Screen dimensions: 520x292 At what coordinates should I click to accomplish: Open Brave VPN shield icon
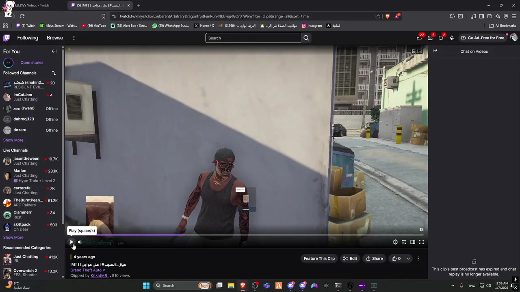[x=506, y=16]
